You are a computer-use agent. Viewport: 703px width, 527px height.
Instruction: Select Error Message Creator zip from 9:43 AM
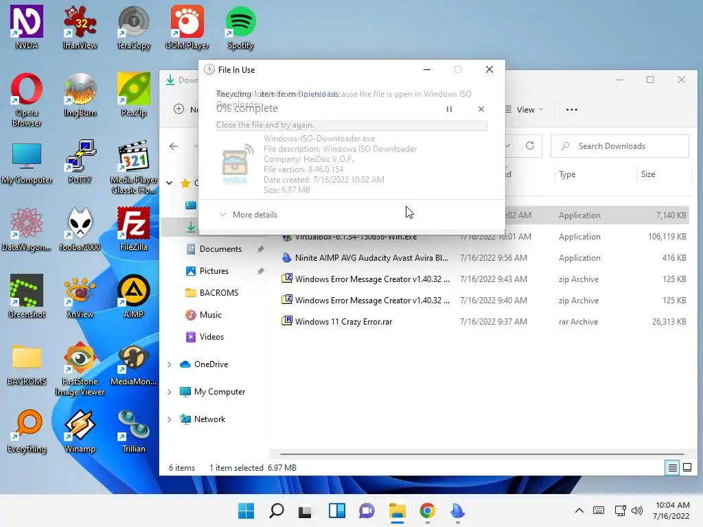pyautogui.click(x=483, y=279)
